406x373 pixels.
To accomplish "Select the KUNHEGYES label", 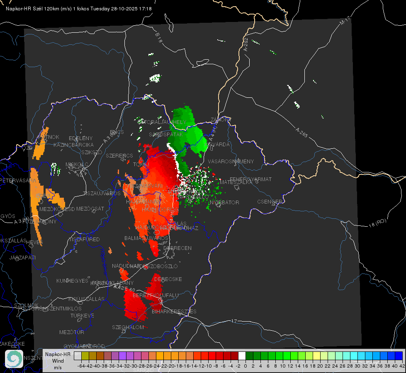I will click(72, 281).
